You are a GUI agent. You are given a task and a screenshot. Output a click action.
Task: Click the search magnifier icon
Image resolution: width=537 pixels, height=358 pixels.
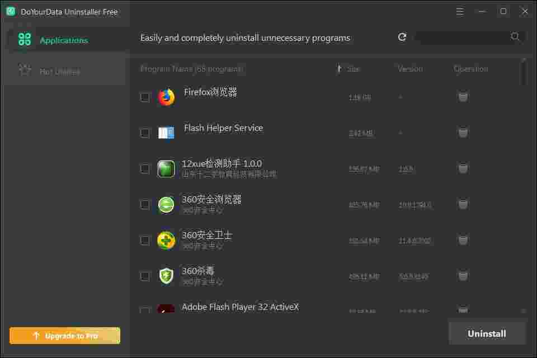tap(514, 37)
